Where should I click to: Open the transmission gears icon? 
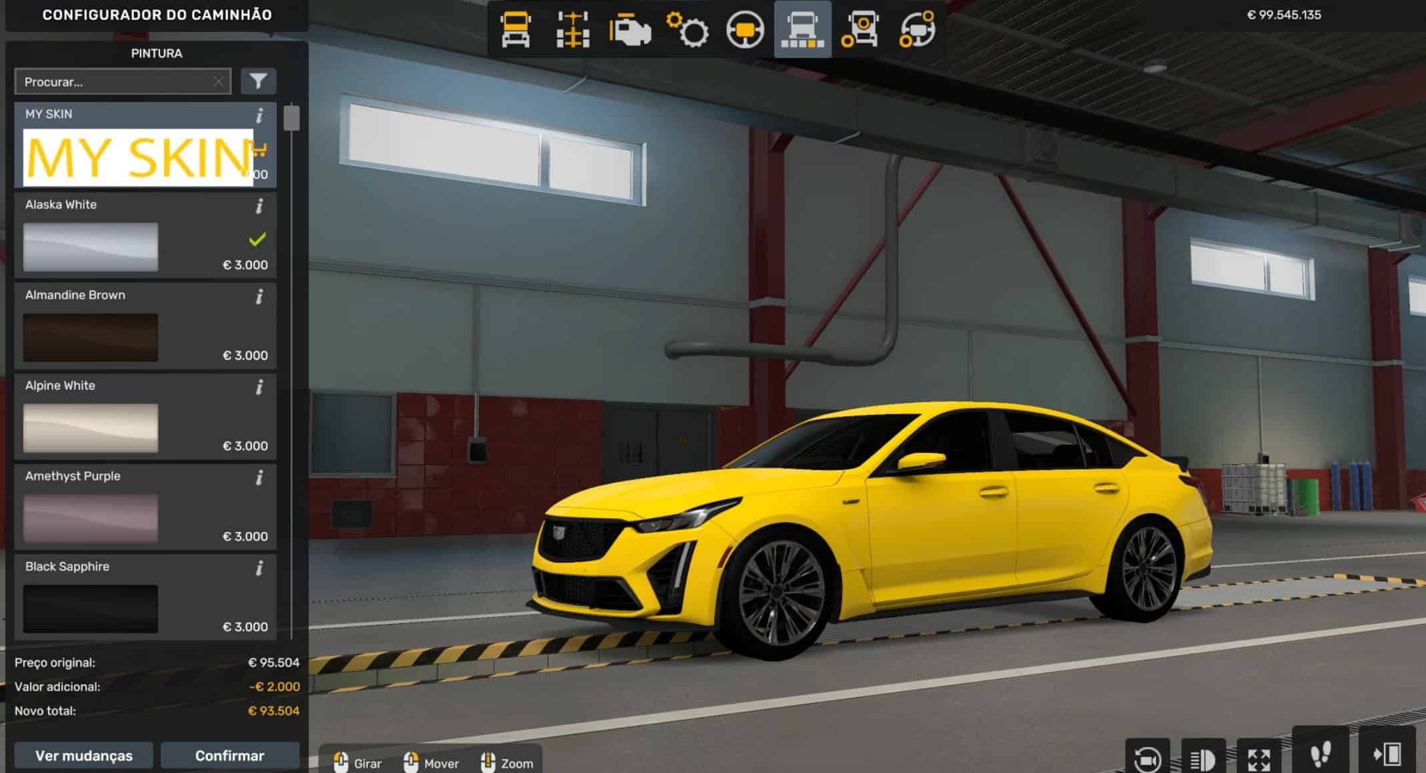click(x=688, y=30)
